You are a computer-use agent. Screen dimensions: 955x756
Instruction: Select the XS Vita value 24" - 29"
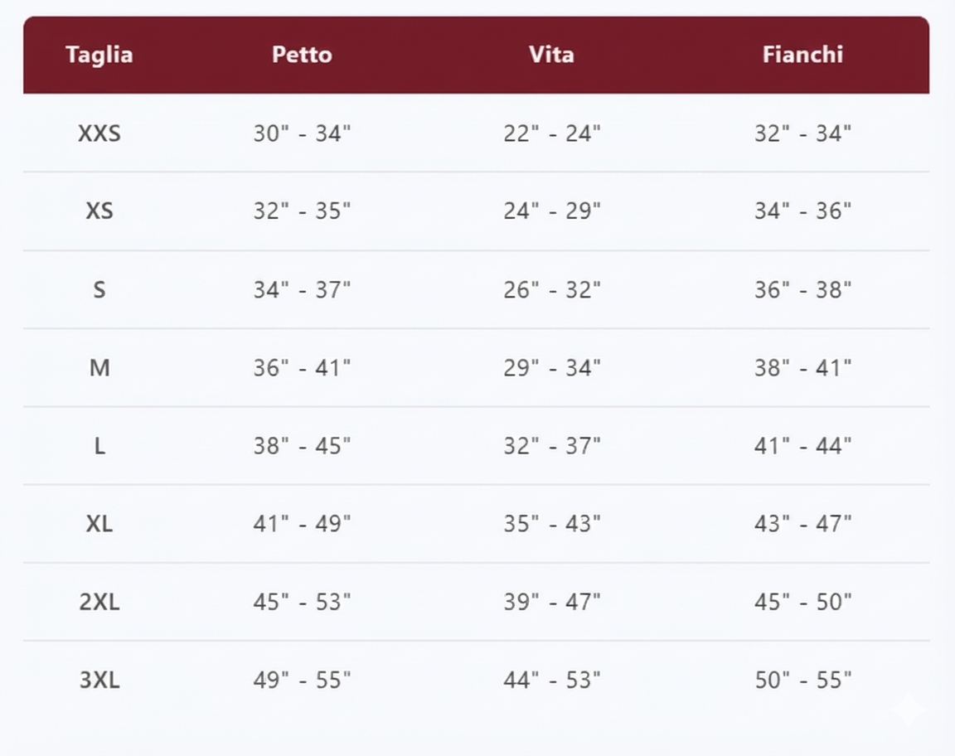pyautogui.click(x=551, y=211)
